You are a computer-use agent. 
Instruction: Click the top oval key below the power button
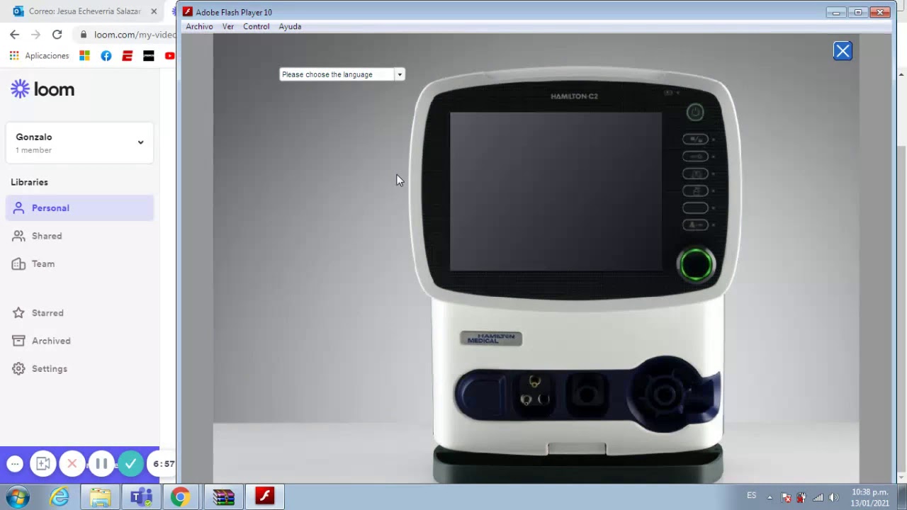click(695, 140)
